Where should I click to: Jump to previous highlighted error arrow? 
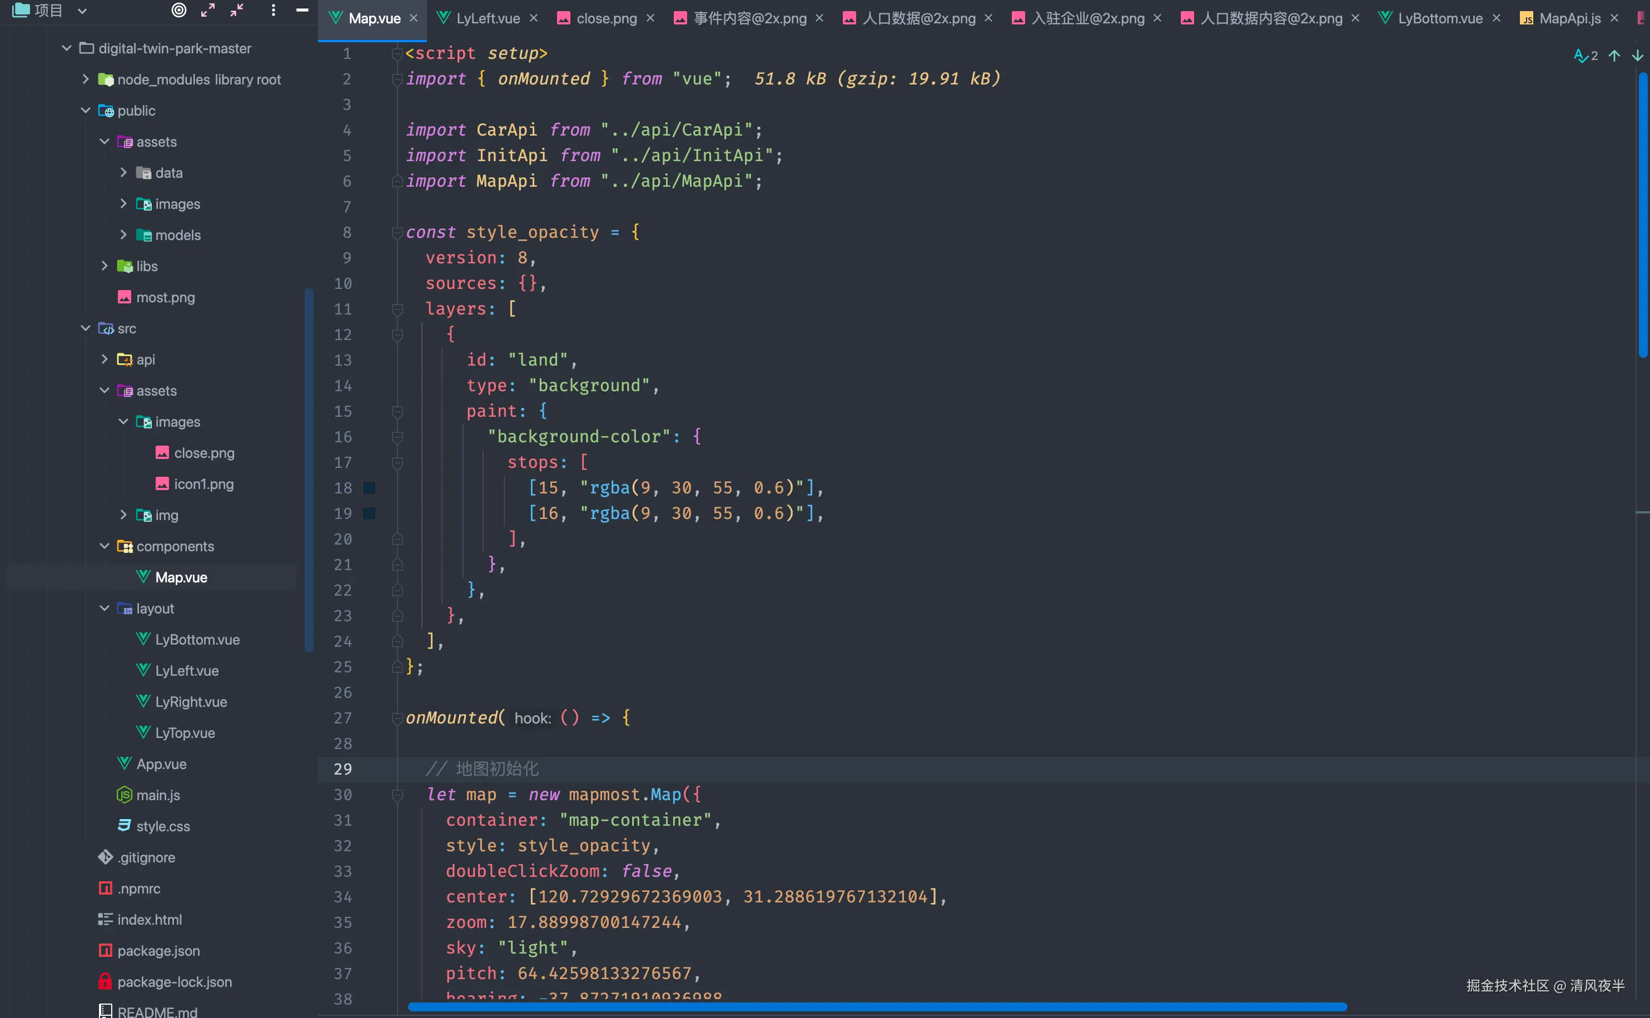click(1614, 56)
